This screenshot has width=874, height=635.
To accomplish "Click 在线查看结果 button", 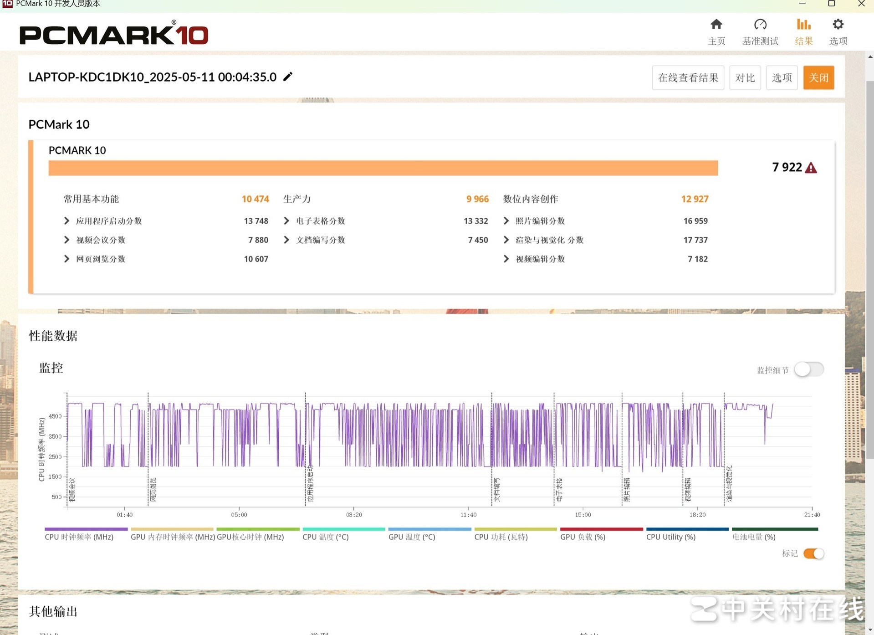I will [x=688, y=78].
